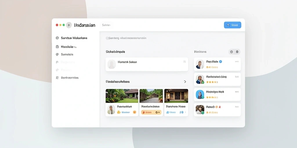Image resolution: width=297 pixels, height=148 pixels.
Task: Click the star rating on the second member card
Action: tap(212, 82)
